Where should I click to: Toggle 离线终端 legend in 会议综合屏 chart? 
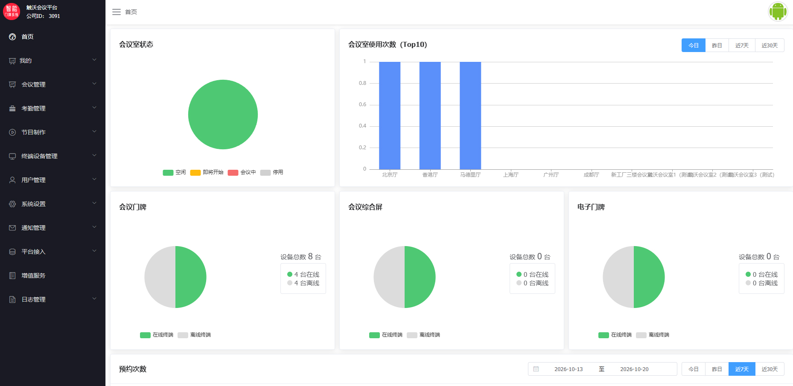[423, 335]
